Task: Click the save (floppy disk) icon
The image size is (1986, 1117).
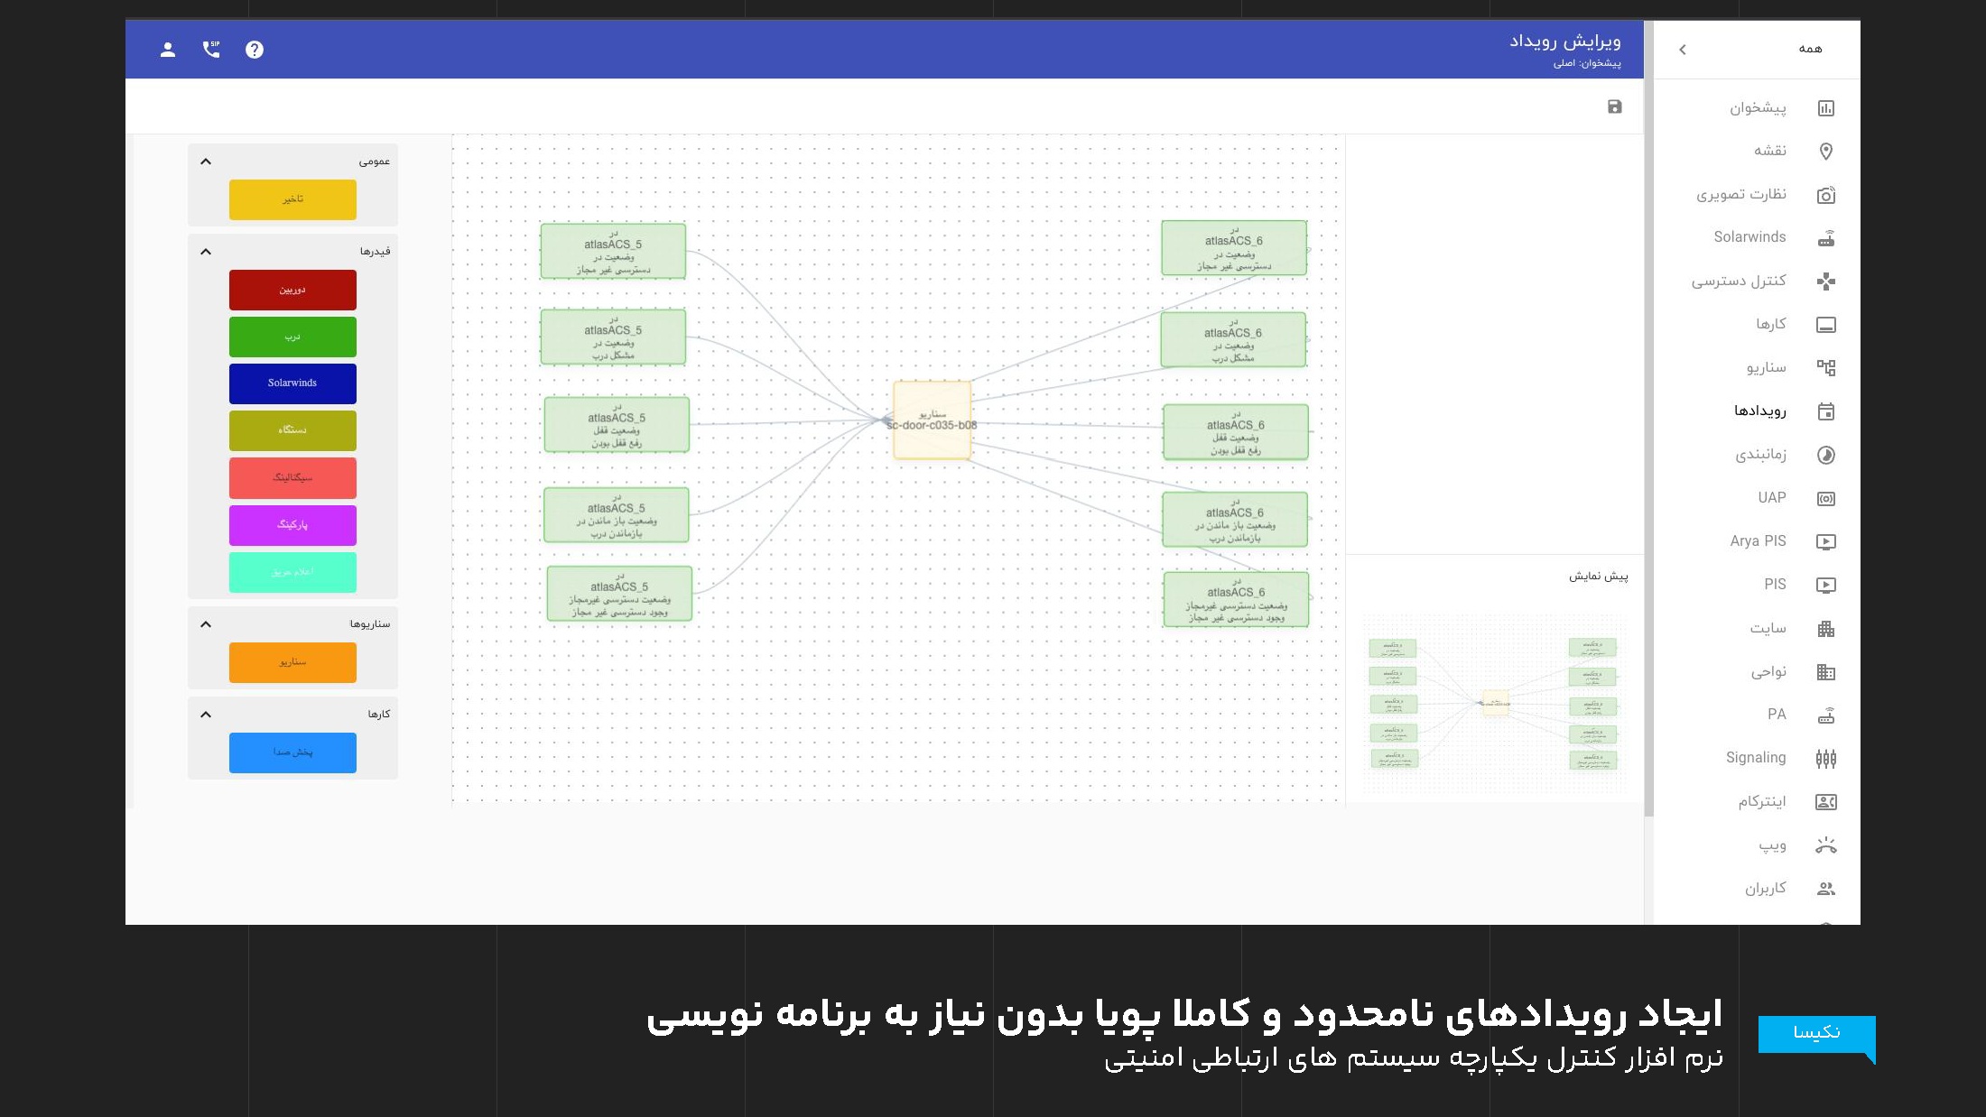Action: pyautogui.click(x=1615, y=106)
